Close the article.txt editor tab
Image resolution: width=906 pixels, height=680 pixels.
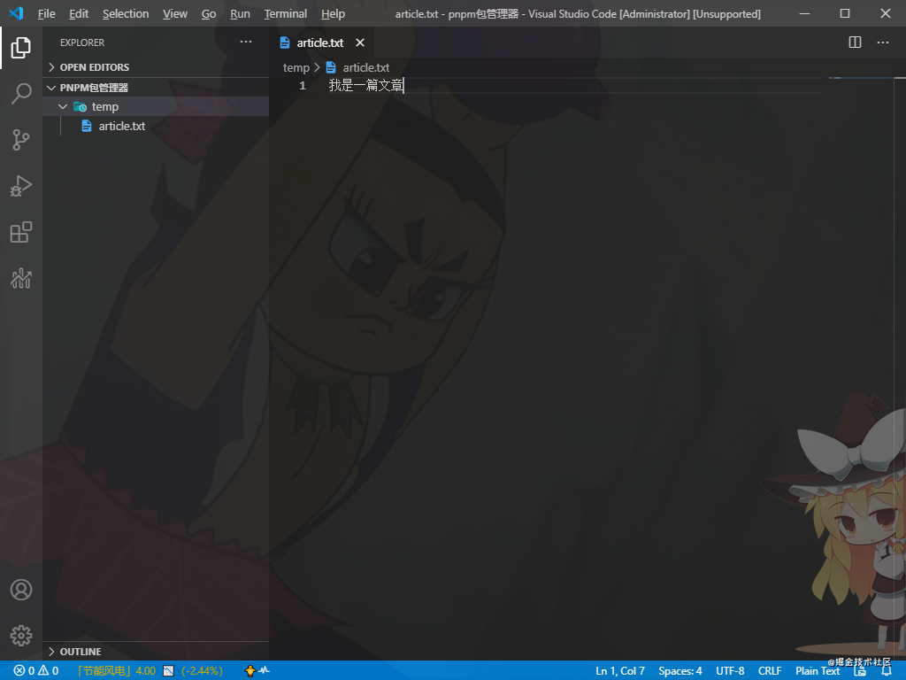(360, 42)
